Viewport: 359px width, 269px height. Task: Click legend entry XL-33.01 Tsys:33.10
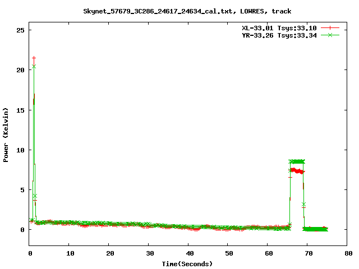pos(279,28)
